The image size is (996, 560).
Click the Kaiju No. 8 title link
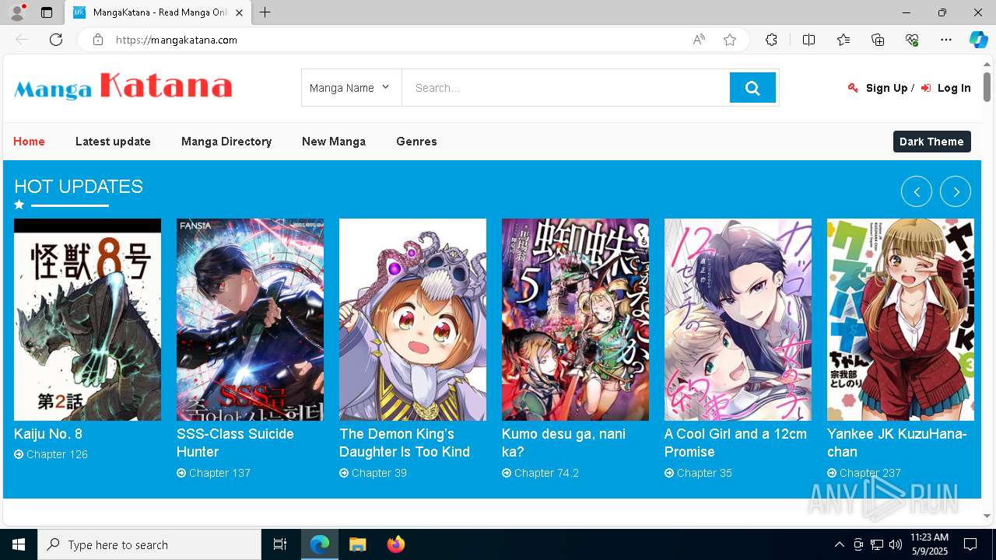(48, 434)
